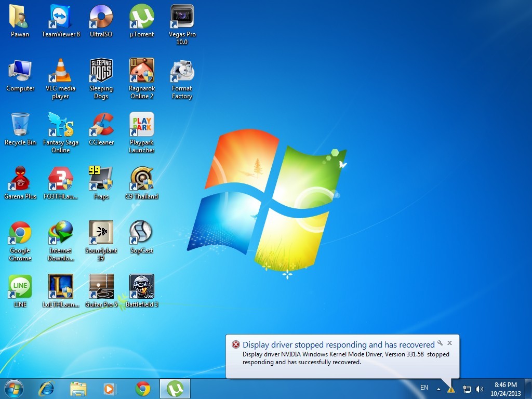Switch to the running µTorrent taskbar button
The height and width of the screenshot is (399, 532).
tap(175, 389)
